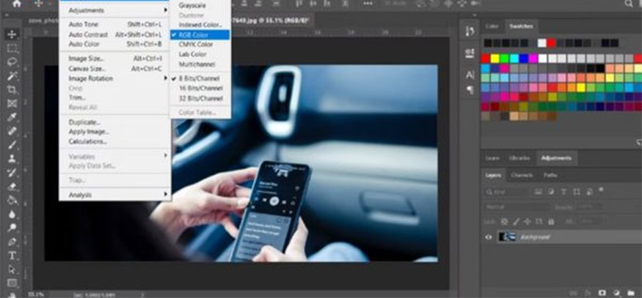Select the Blur tool
Screen dimensions: 642x298
(x=12, y=214)
